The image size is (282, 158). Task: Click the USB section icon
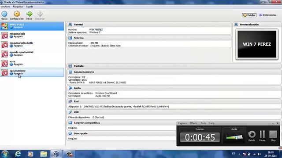click(70, 112)
